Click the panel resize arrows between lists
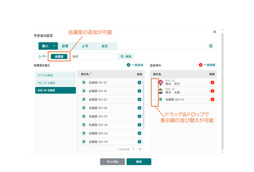Image resolution: width=254 pixels, height=172 pixels. coord(147,104)
